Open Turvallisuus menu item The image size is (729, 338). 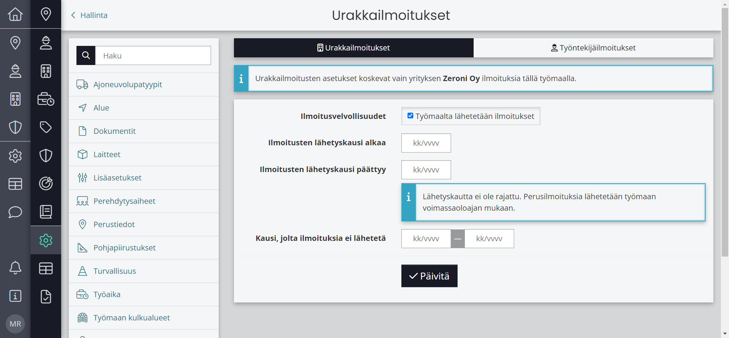pos(144,271)
